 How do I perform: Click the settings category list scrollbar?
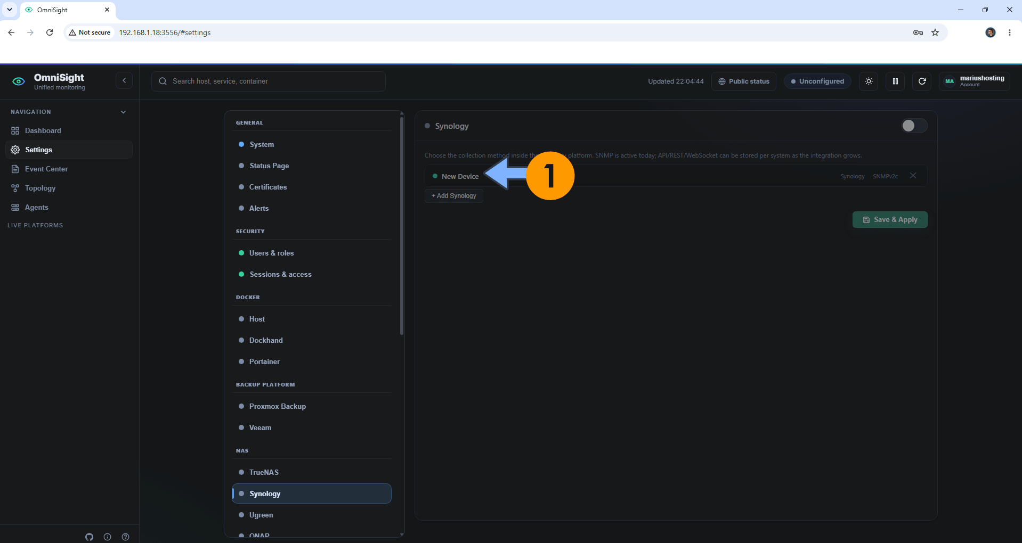tap(402, 226)
